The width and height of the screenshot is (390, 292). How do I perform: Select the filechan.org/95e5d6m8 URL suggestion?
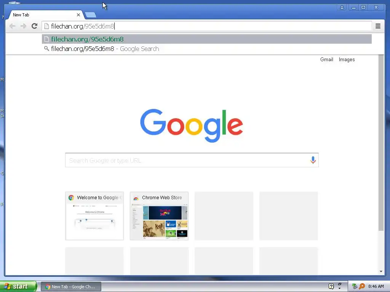click(x=207, y=39)
